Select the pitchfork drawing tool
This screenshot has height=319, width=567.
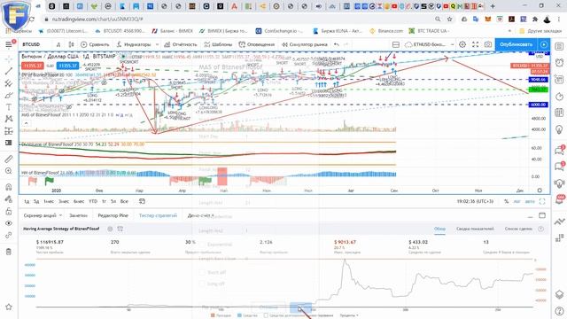click(9, 83)
